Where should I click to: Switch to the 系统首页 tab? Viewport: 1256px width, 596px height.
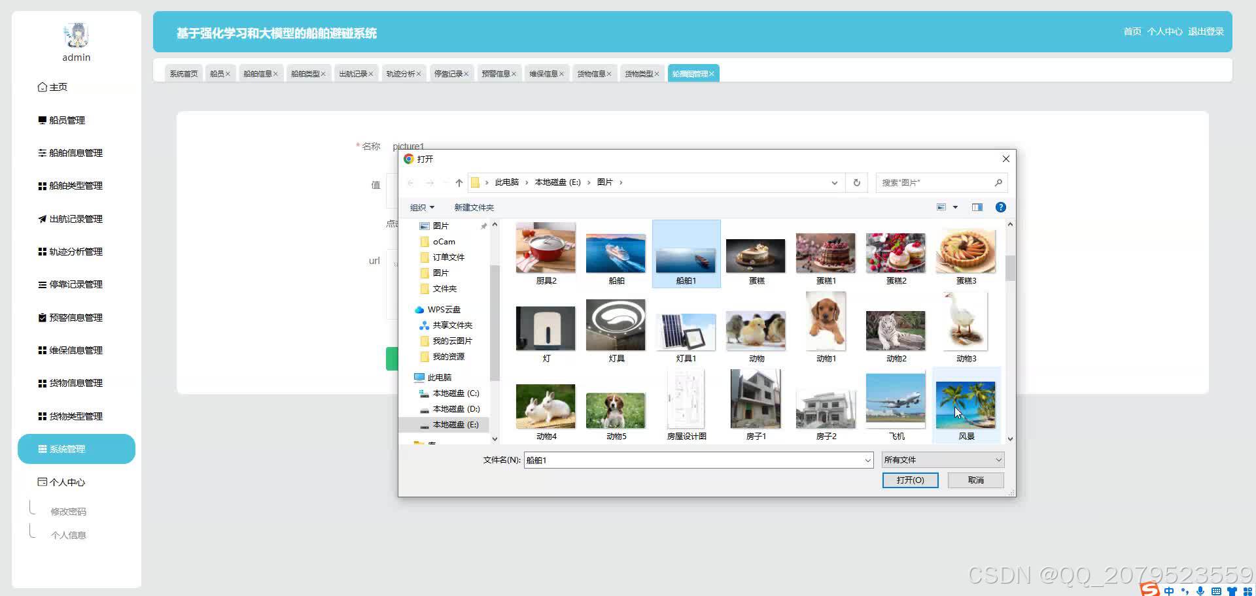(184, 74)
